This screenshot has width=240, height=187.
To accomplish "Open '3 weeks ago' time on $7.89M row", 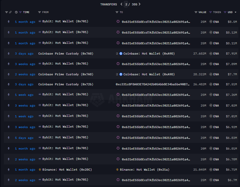I will (25, 64).
